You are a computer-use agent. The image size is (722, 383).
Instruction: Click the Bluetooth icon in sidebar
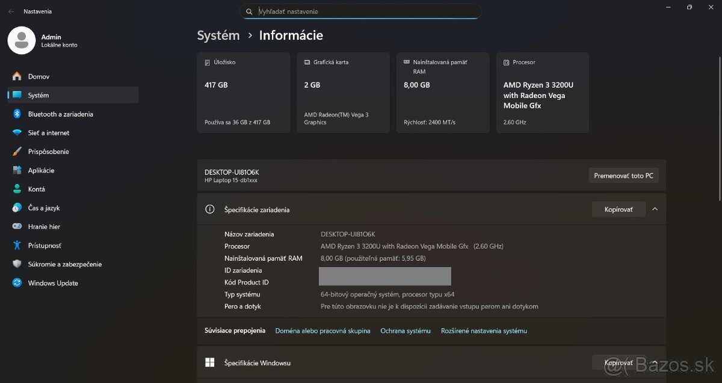17,114
